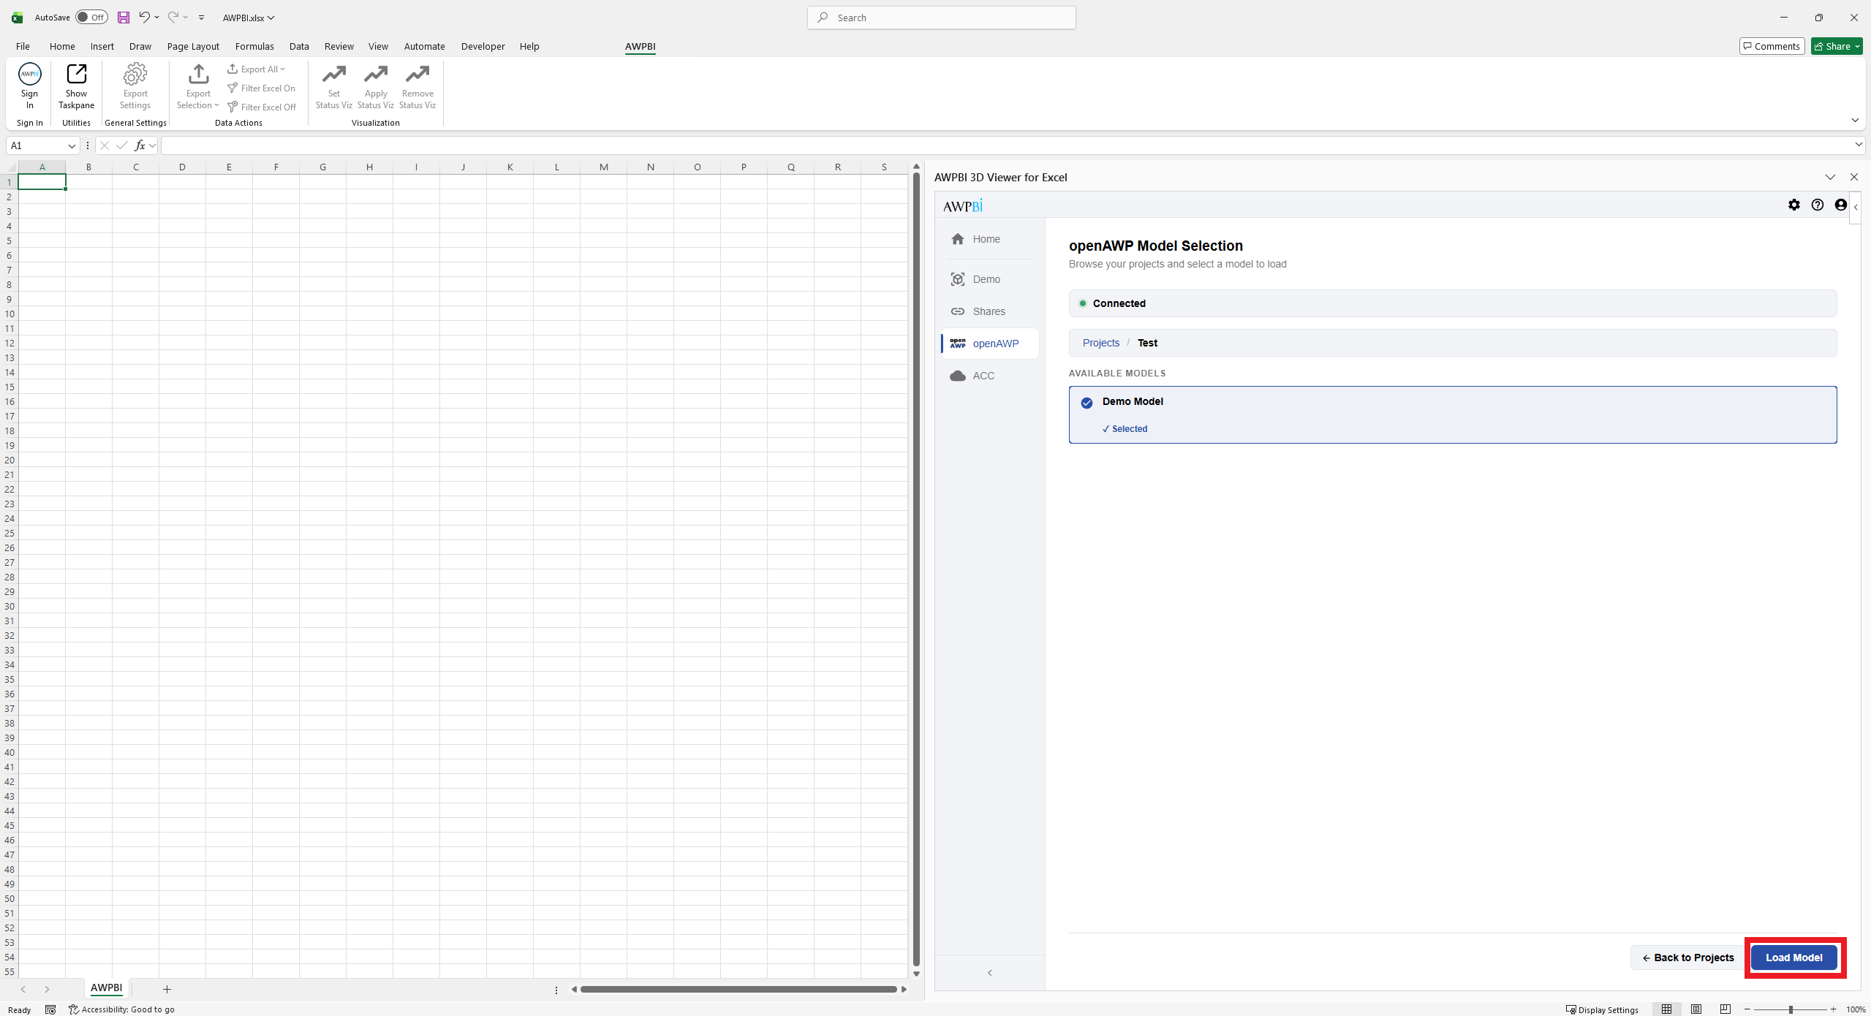This screenshot has height=1016, width=1871.
Task: Switch to the Home ribbon tab
Action: pyautogui.click(x=62, y=46)
